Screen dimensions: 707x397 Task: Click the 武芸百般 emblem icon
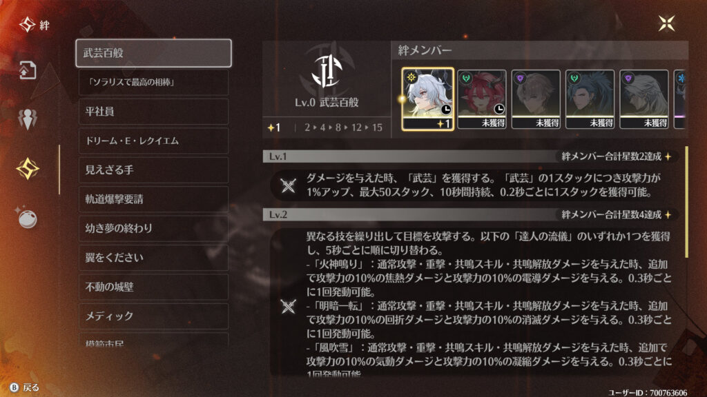[x=327, y=71]
